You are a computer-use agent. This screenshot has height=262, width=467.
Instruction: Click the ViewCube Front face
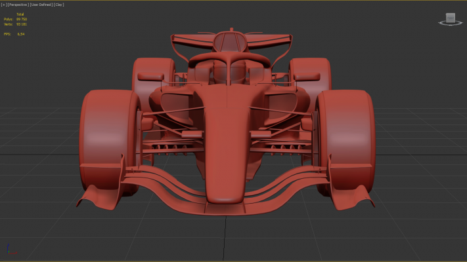point(450,18)
